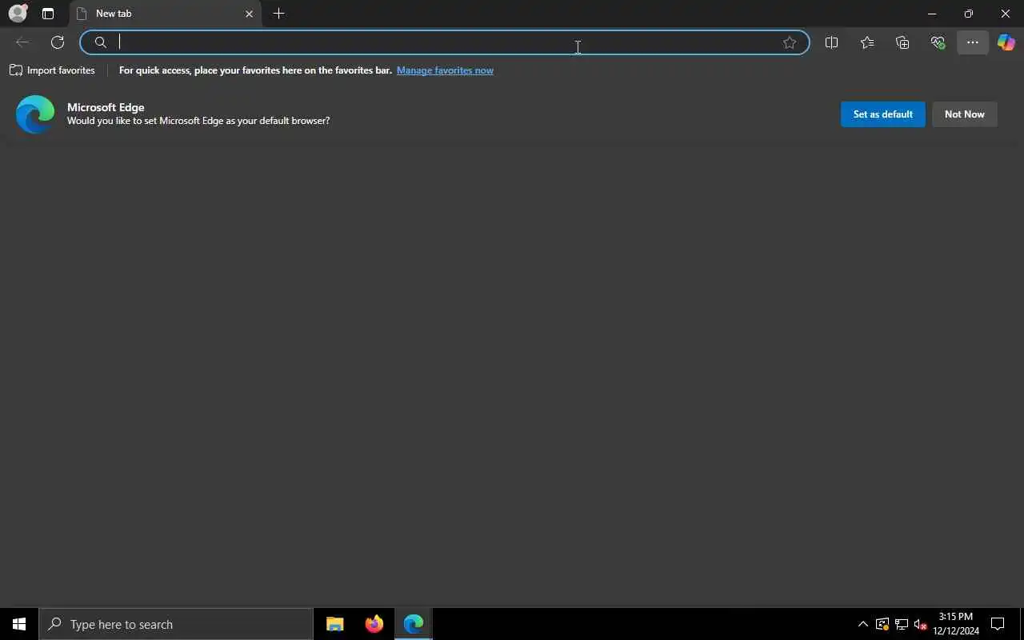Open a new tab with plus button

click(x=278, y=14)
